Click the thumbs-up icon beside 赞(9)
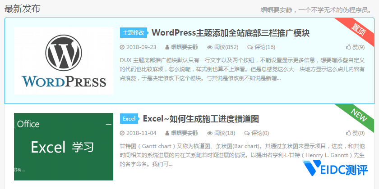 (x=348, y=47)
